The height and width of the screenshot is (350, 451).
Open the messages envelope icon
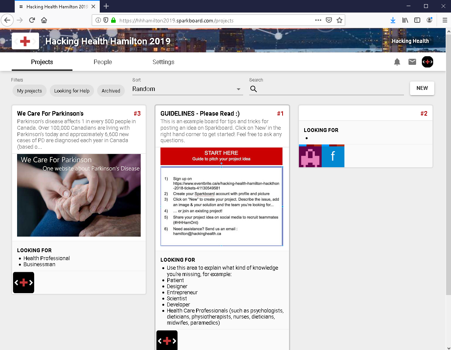pos(412,62)
